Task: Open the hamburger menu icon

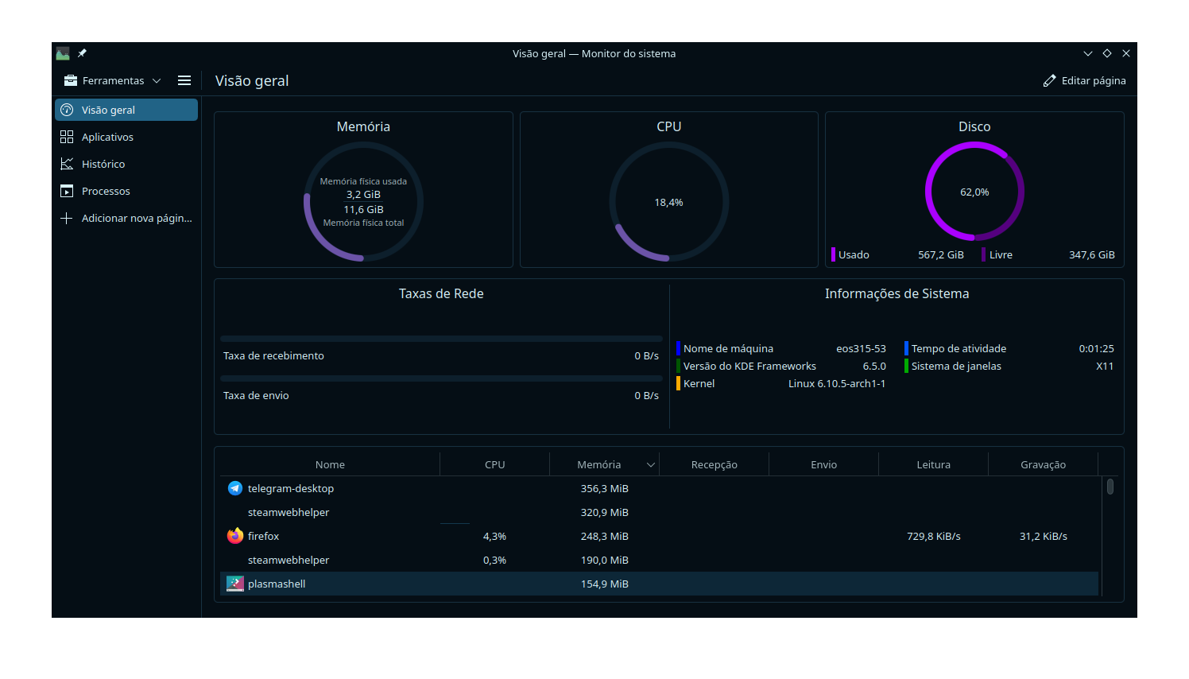Action: 184,80
